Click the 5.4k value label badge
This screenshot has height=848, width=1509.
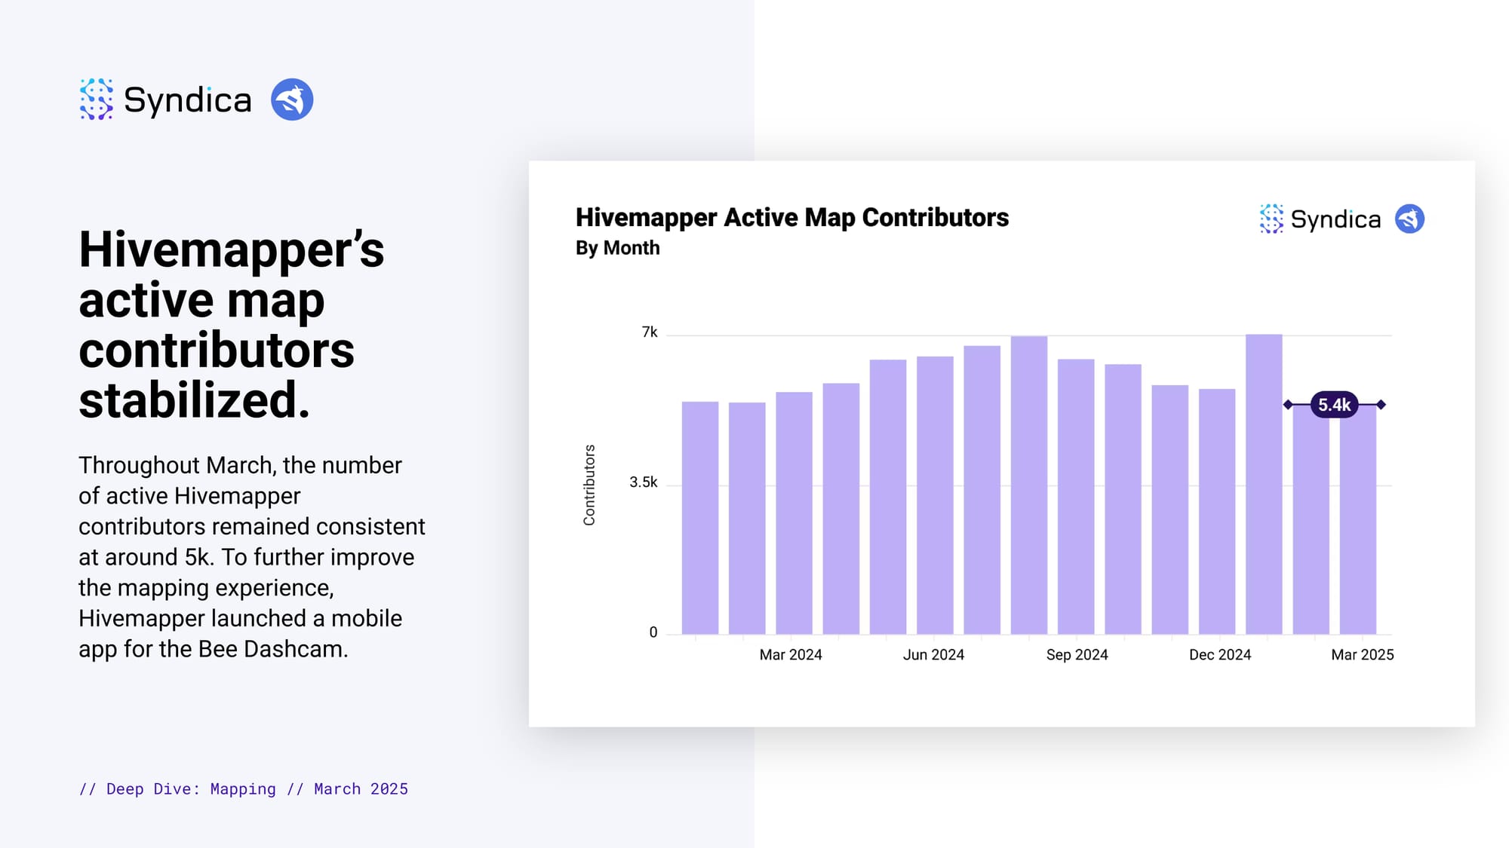pos(1334,405)
